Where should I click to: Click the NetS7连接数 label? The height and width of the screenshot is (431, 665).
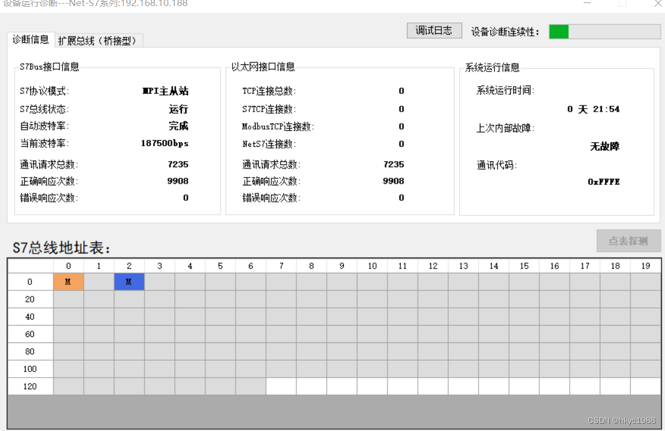[x=269, y=144]
